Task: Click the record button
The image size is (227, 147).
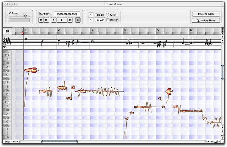Action: [70, 20]
